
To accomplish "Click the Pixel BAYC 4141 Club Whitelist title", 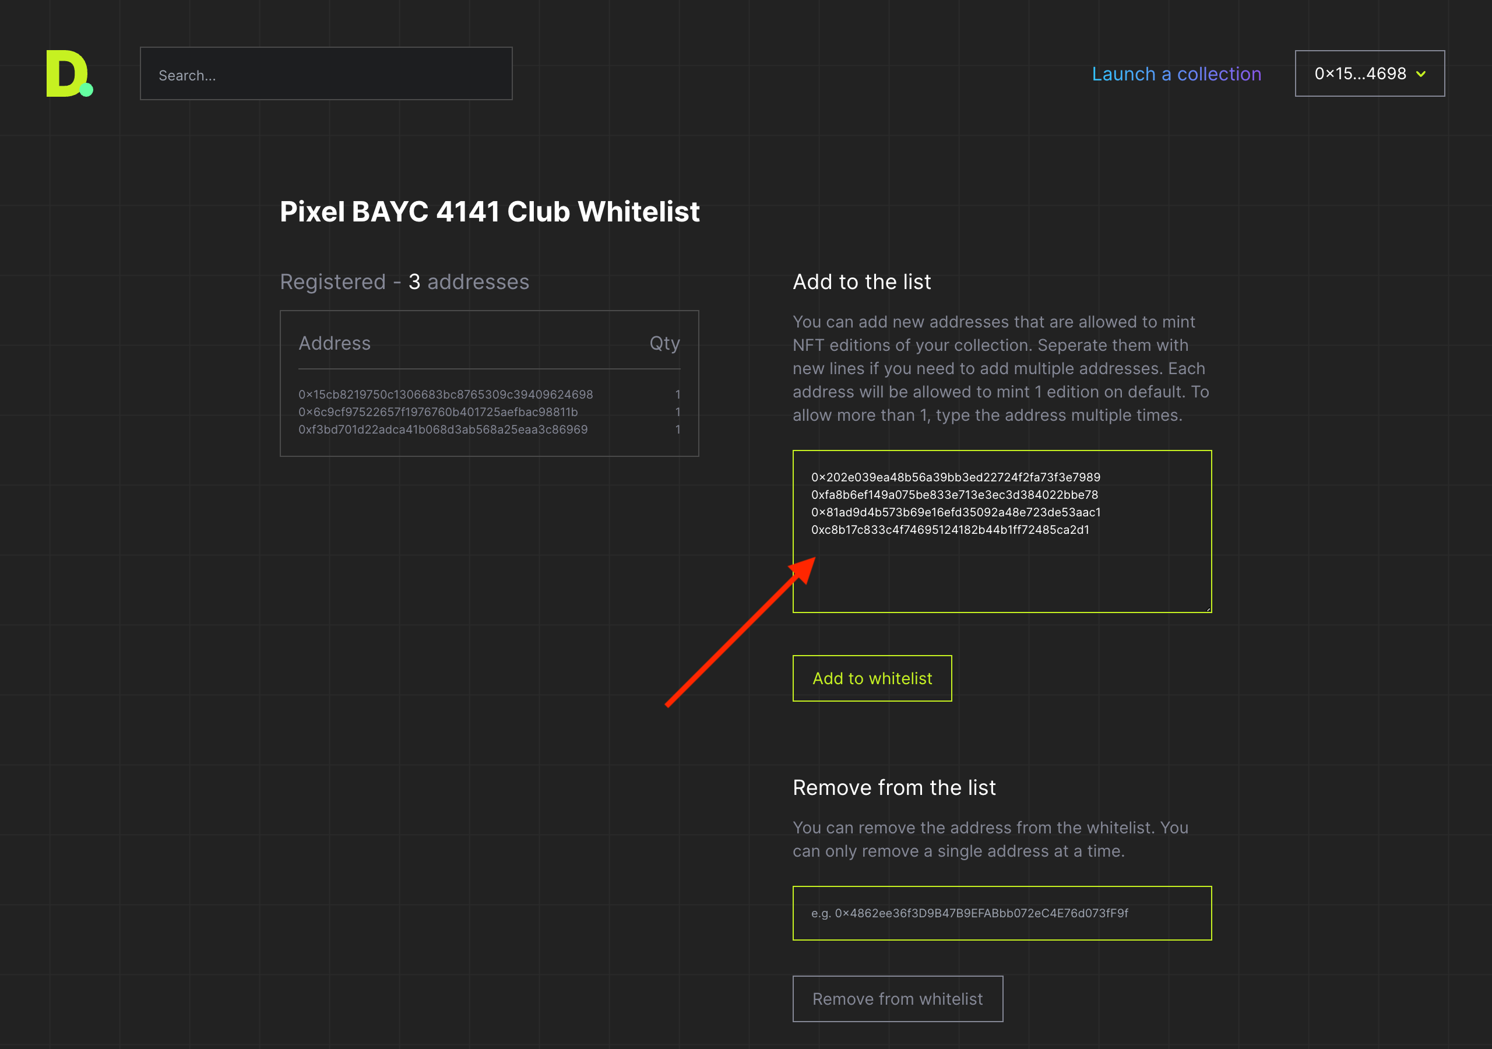I will pyautogui.click(x=490, y=212).
